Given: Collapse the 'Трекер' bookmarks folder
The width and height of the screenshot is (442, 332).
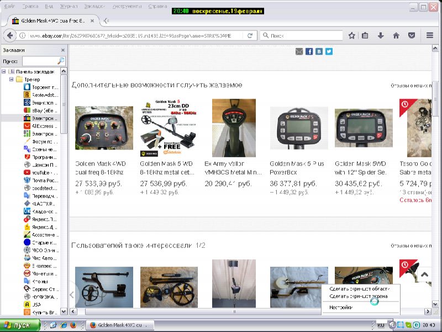Looking at the screenshot, I should point(11,80).
